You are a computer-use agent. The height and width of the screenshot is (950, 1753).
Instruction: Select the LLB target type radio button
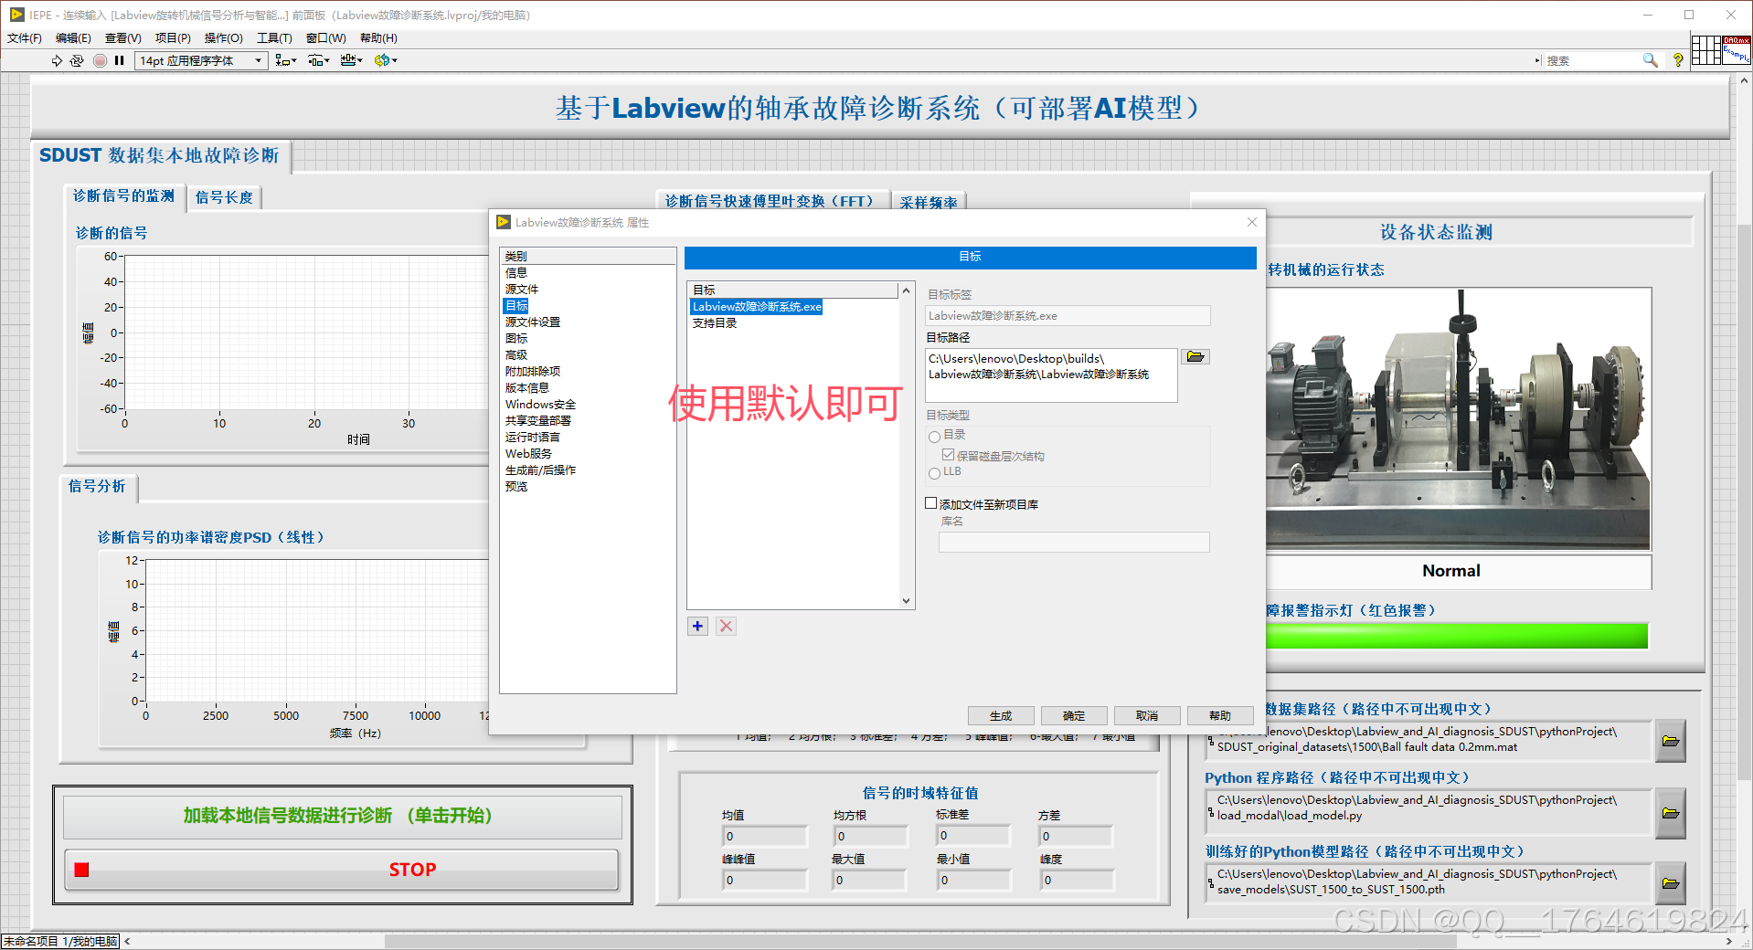click(x=934, y=472)
